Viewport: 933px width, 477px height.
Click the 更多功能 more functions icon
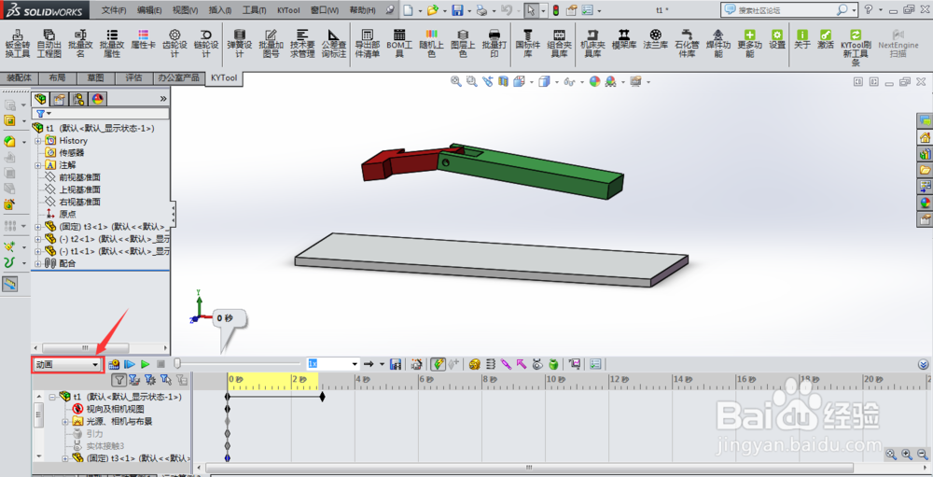point(750,43)
